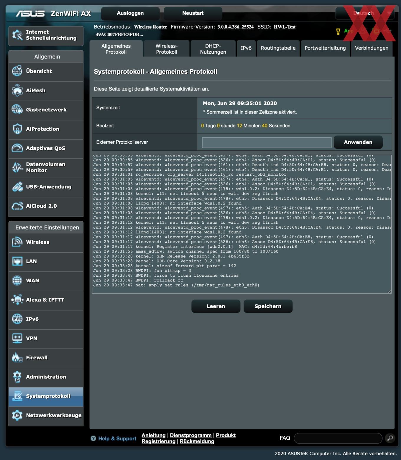This screenshot has width=401, height=460.
Task: Select the 'SHN Release Version: 2.0.1' log line
Action: point(171,256)
